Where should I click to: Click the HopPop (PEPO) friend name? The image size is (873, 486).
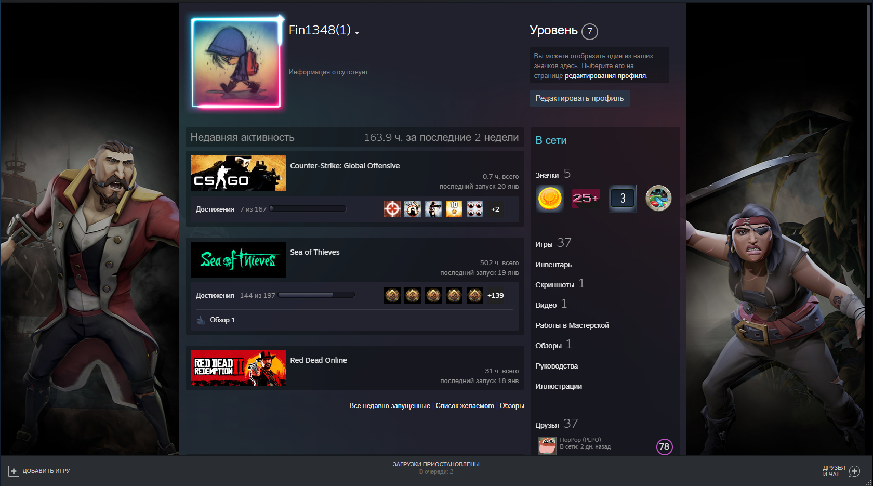[x=580, y=440]
